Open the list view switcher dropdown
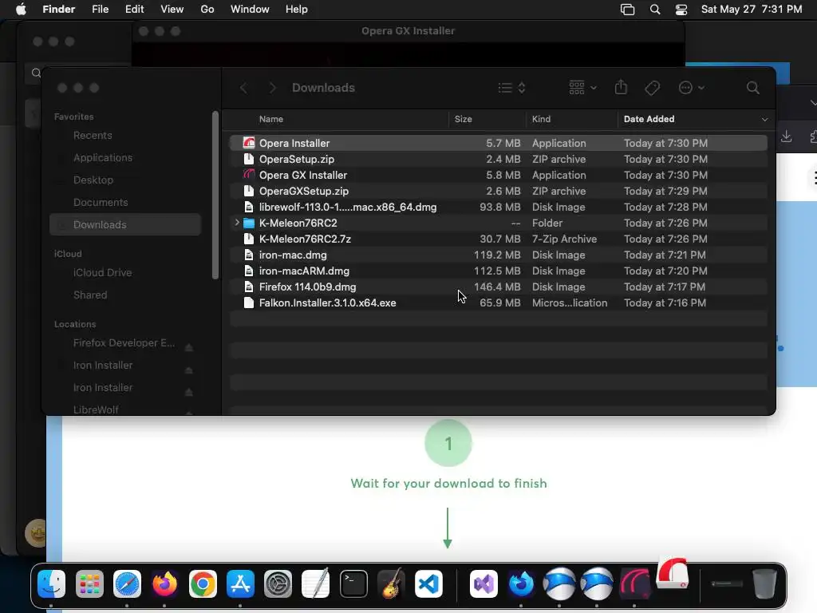This screenshot has width=817, height=613. pos(511,88)
